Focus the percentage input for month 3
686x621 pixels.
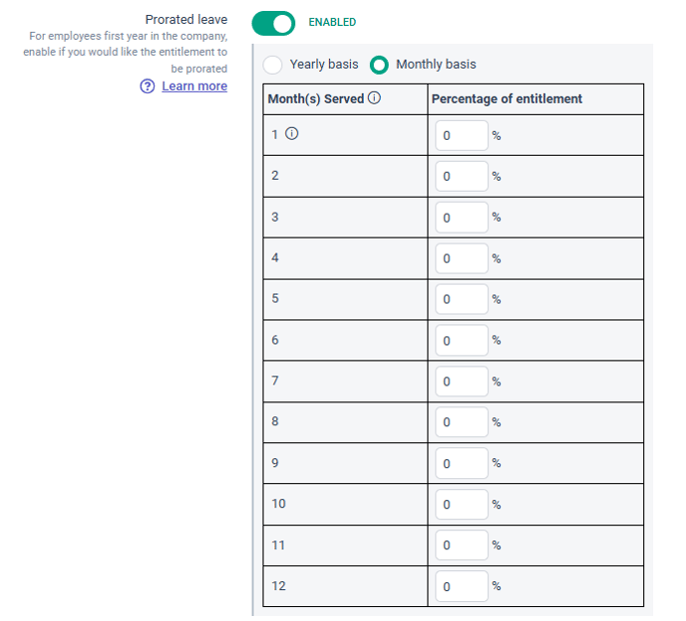point(462,218)
